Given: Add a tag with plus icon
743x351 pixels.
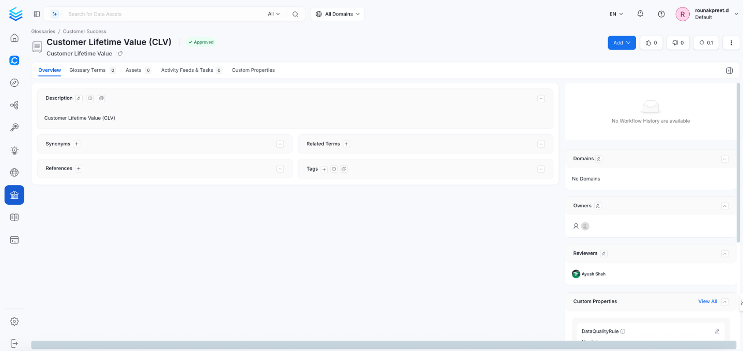Looking at the screenshot, I should [x=324, y=169].
